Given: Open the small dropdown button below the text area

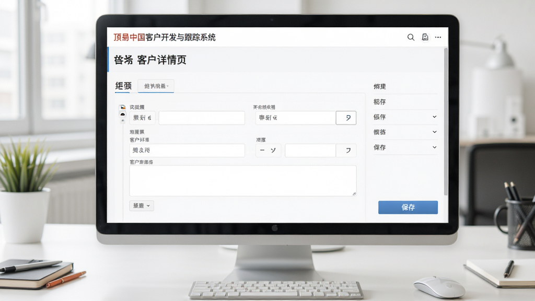Looking at the screenshot, I should [142, 206].
